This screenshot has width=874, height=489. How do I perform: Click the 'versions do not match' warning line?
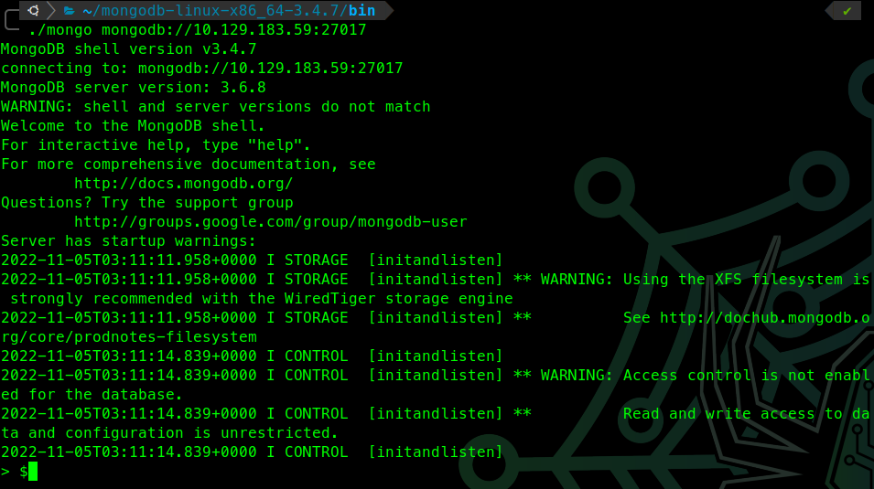215,107
